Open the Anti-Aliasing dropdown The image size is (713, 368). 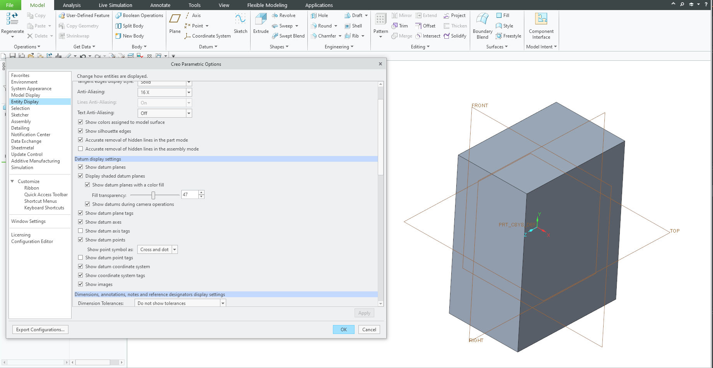click(188, 92)
